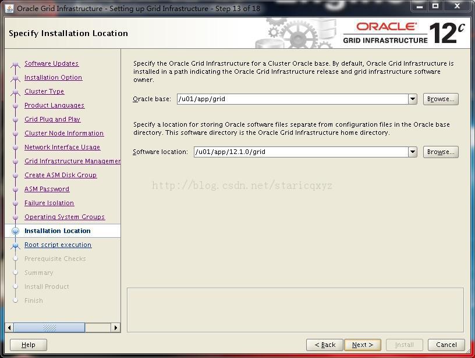Go to the Installation Option step
This screenshot has height=358, width=475.
[54, 77]
